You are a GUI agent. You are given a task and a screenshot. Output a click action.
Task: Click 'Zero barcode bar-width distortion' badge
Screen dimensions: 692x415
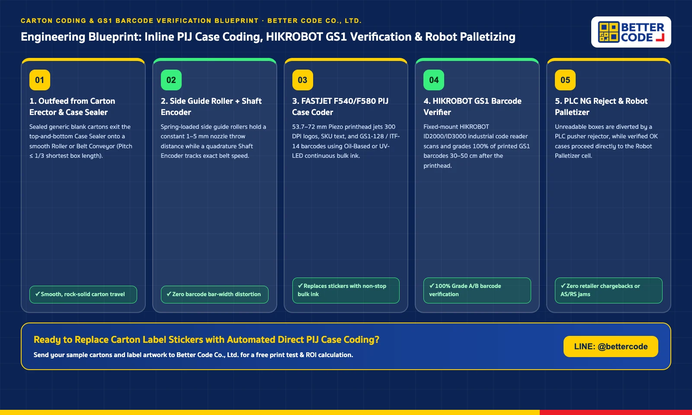coord(215,294)
